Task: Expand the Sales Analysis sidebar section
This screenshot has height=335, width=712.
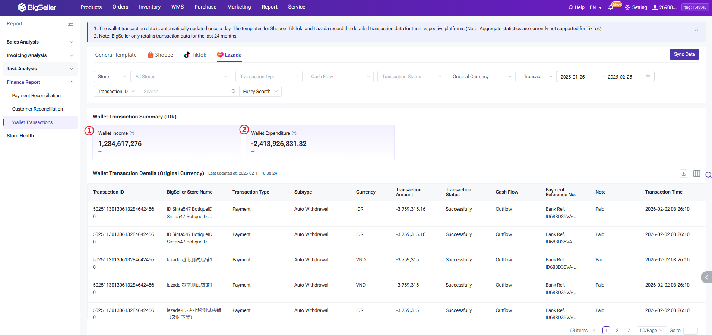Action: (40, 42)
